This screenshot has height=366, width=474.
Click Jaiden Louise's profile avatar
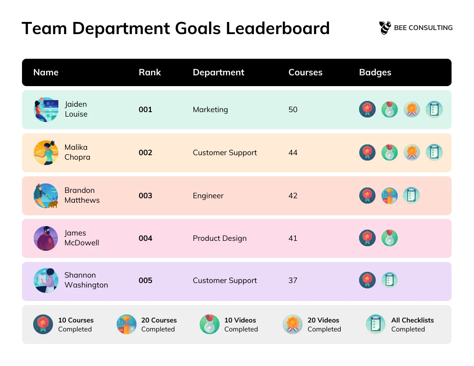46,109
